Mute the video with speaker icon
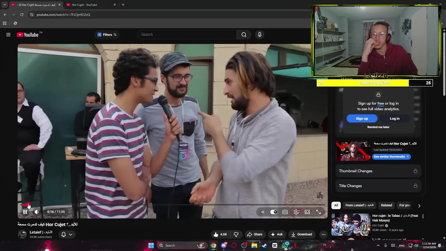 (37, 212)
